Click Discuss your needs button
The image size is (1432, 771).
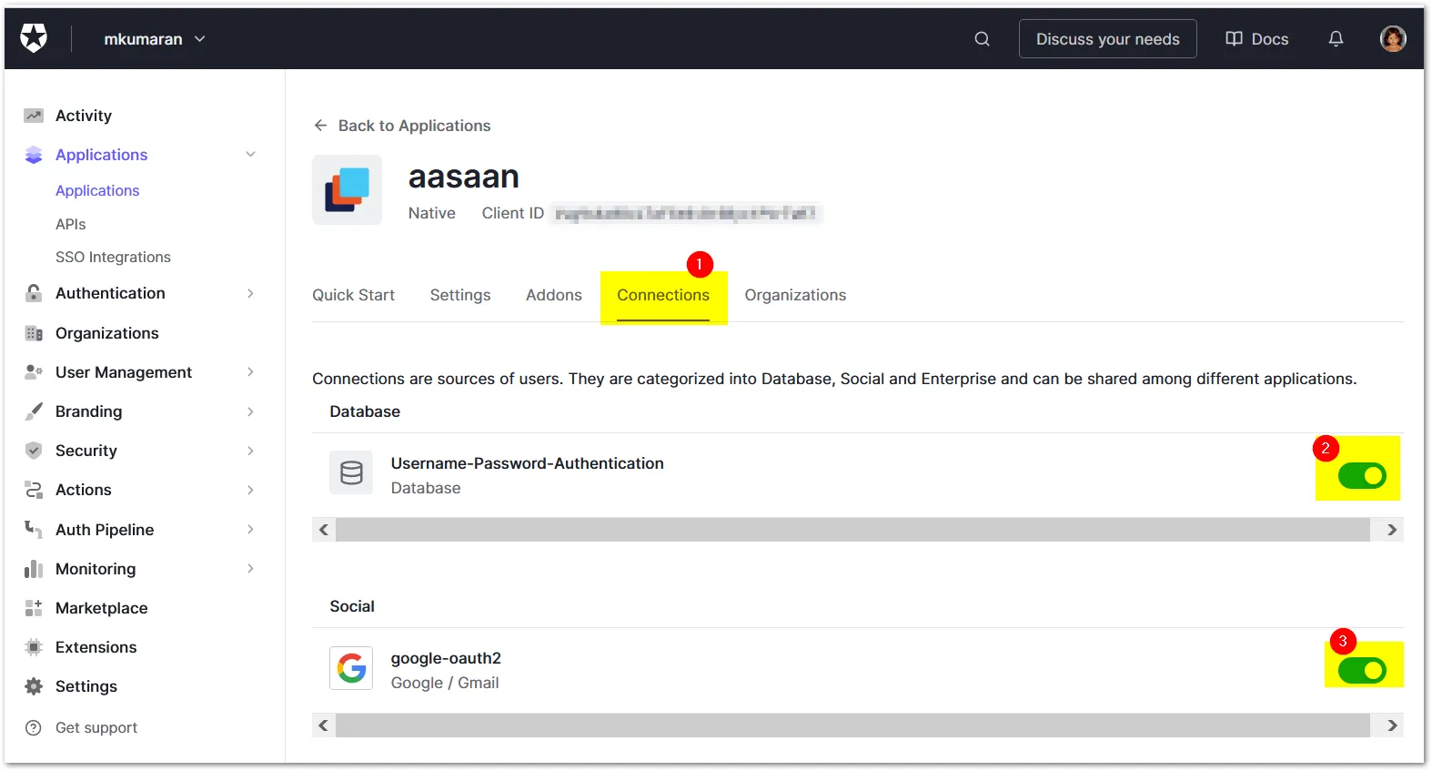pyautogui.click(x=1107, y=39)
